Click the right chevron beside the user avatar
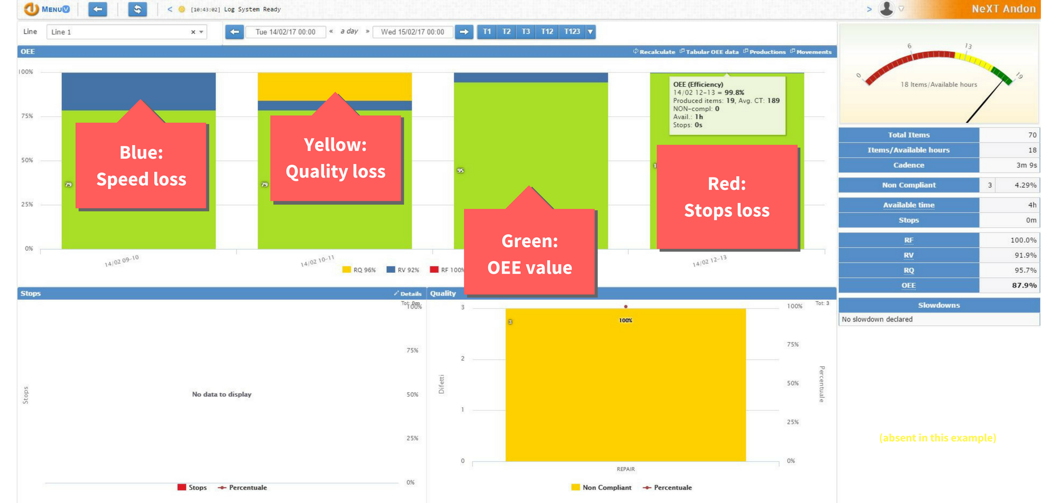The height and width of the screenshot is (503, 1058). coord(869,9)
